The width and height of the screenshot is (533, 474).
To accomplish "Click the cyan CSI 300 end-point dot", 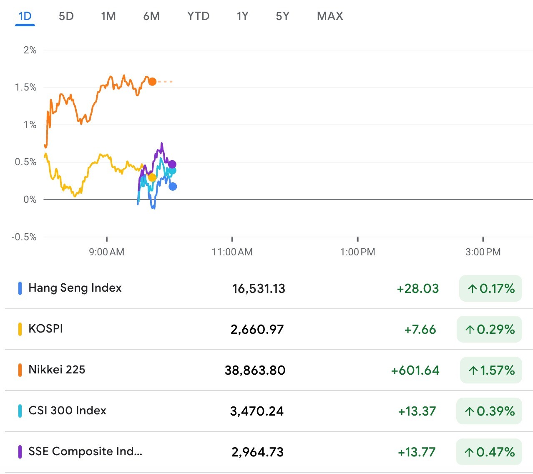I will point(172,170).
